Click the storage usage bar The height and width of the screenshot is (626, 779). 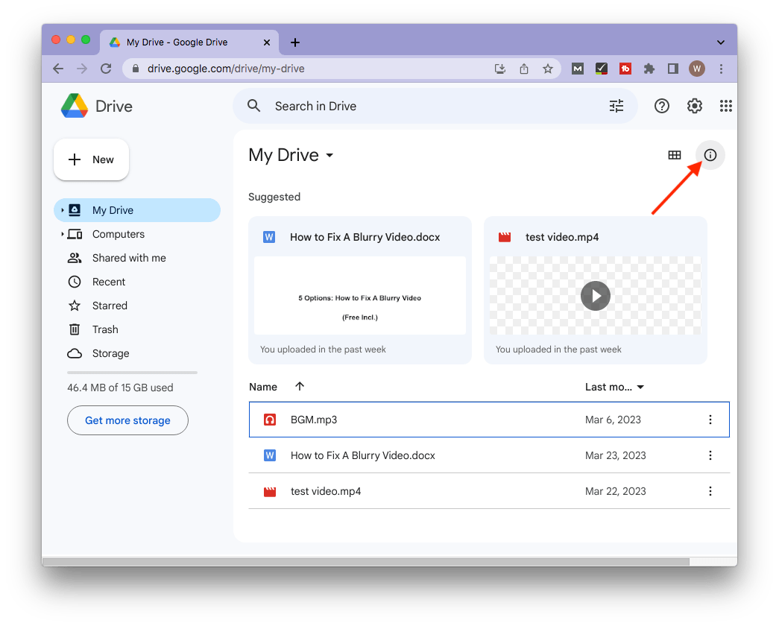click(x=132, y=372)
